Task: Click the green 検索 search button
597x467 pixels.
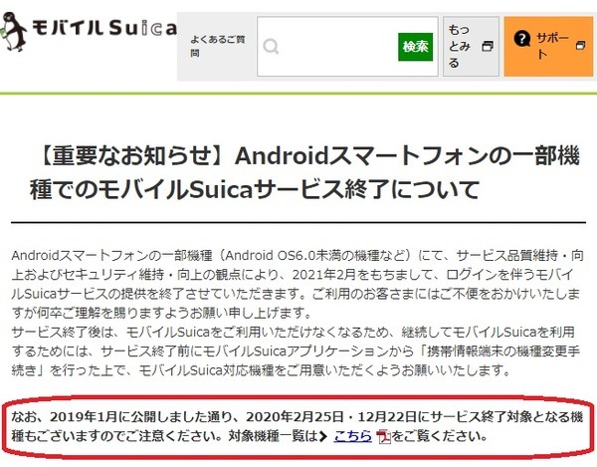Action: [415, 47]
